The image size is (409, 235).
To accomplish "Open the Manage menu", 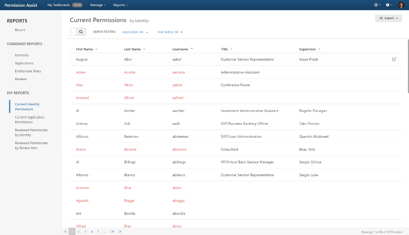I will [98, 5].
